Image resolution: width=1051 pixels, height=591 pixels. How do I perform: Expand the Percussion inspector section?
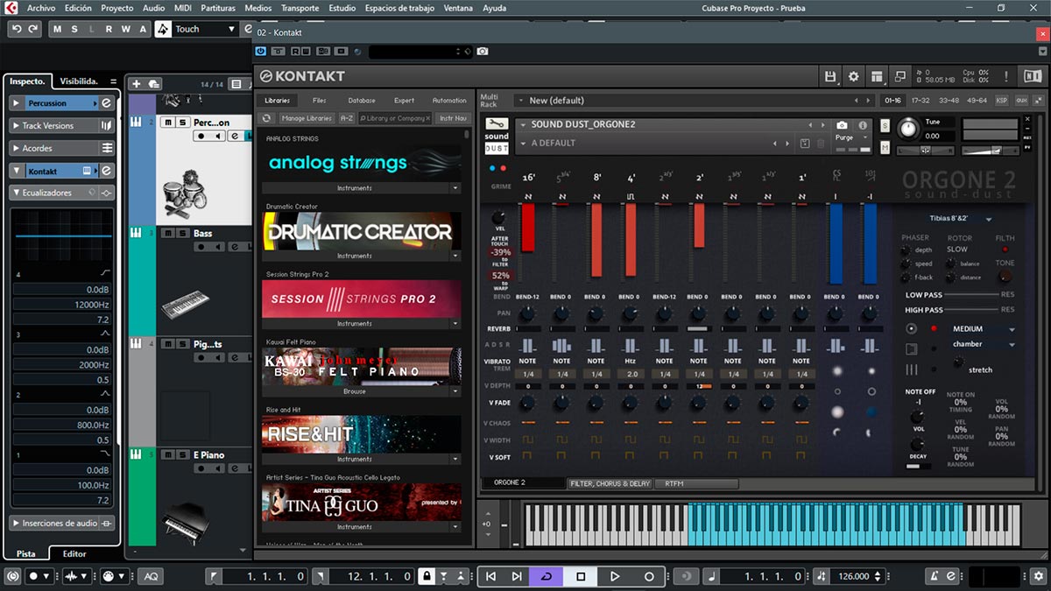(x=17, y=103)
